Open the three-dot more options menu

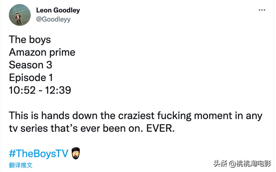pos(262,10)
